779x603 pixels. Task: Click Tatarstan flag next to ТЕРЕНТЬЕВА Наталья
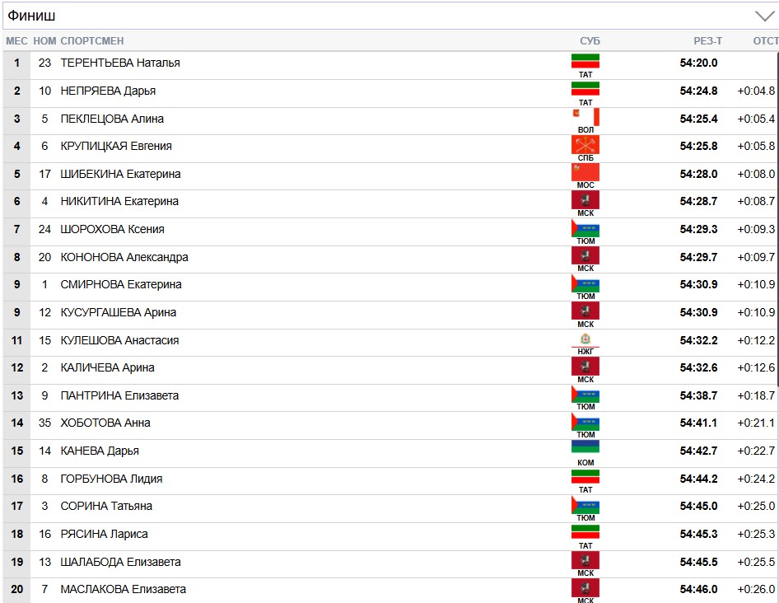pyautogui.click(x=585, y=61)
